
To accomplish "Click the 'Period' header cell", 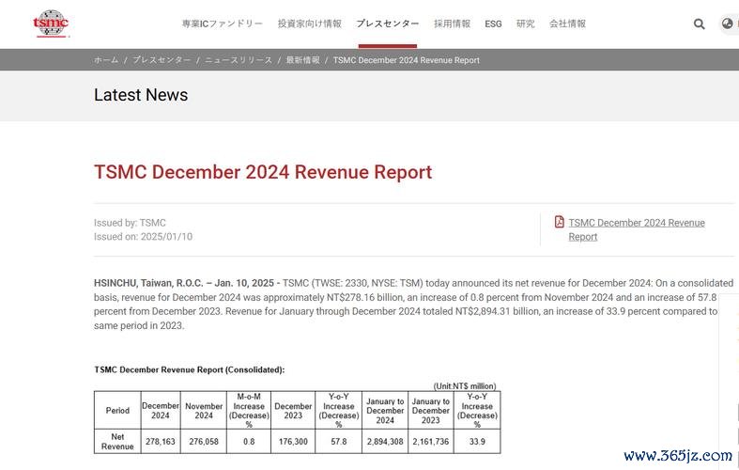I will [x=117, y=410].
